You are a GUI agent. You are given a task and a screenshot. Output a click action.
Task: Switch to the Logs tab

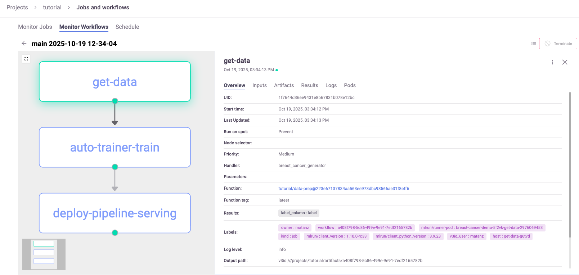point(331,85)
